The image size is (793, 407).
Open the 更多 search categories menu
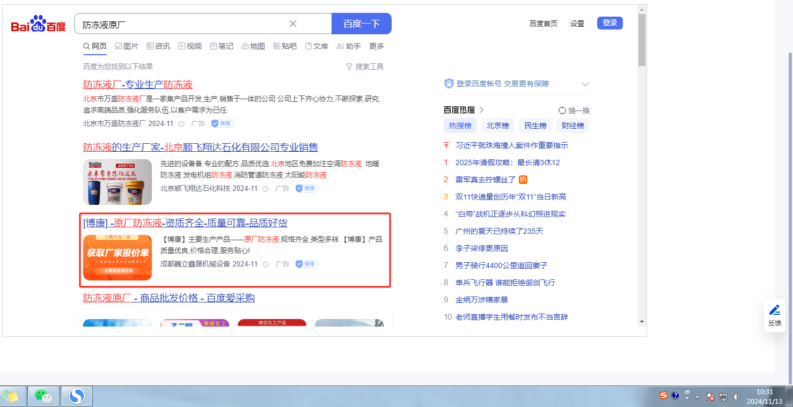pyautogui.click(x=377, y=46)
